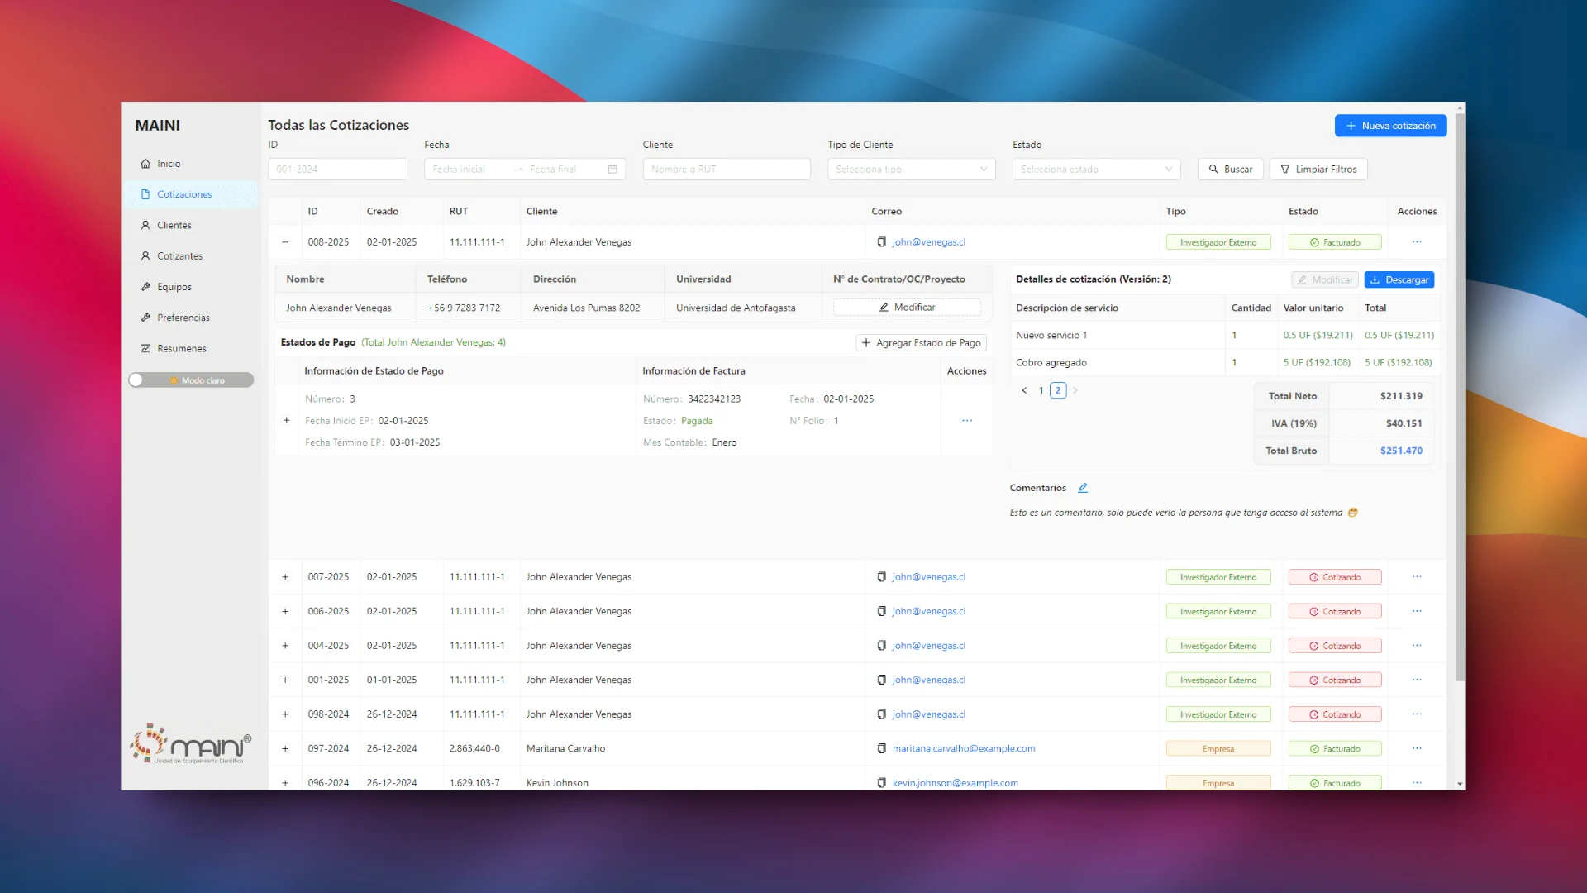The height and width of the screenshot is (893, 1587).
Task: Click the Cliente Nombre o RUT field
Action: (x=727, y=170)
